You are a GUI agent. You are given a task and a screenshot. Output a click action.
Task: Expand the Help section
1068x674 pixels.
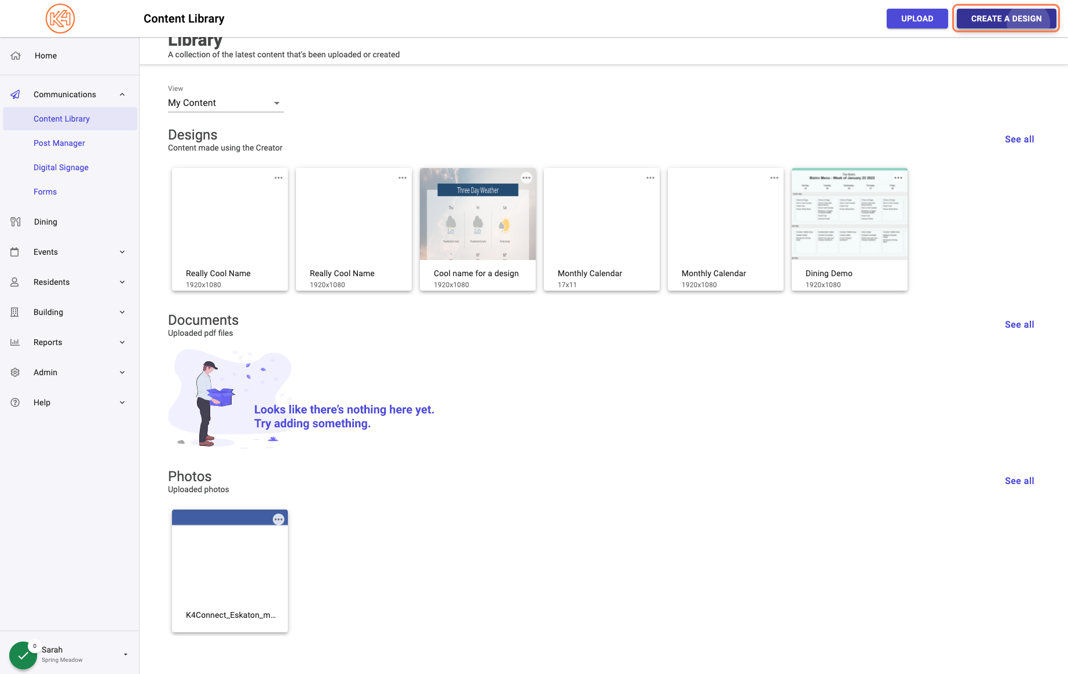point(122,402)
